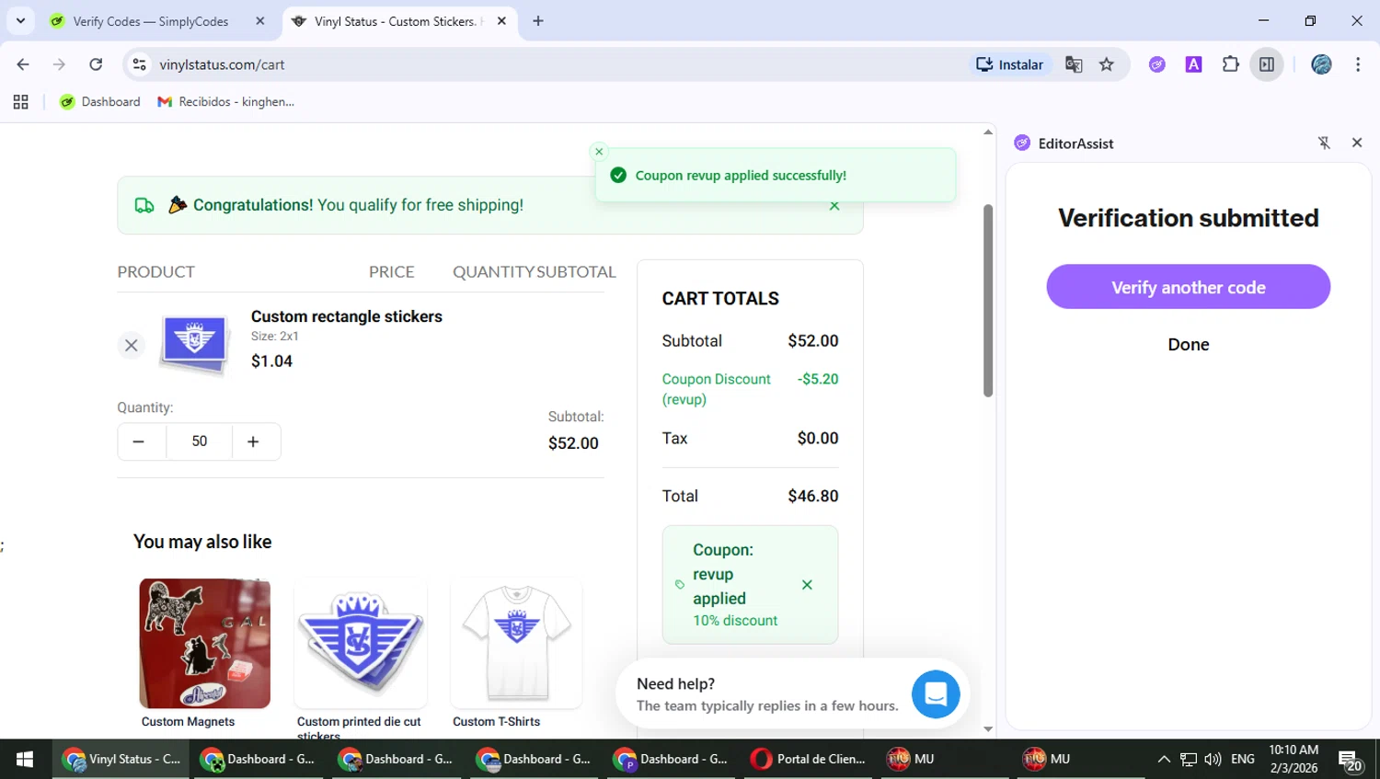Open the network icon in the tray
Screen dimensions: 1380x779
pyautogui.click(x=1189, y=759)
